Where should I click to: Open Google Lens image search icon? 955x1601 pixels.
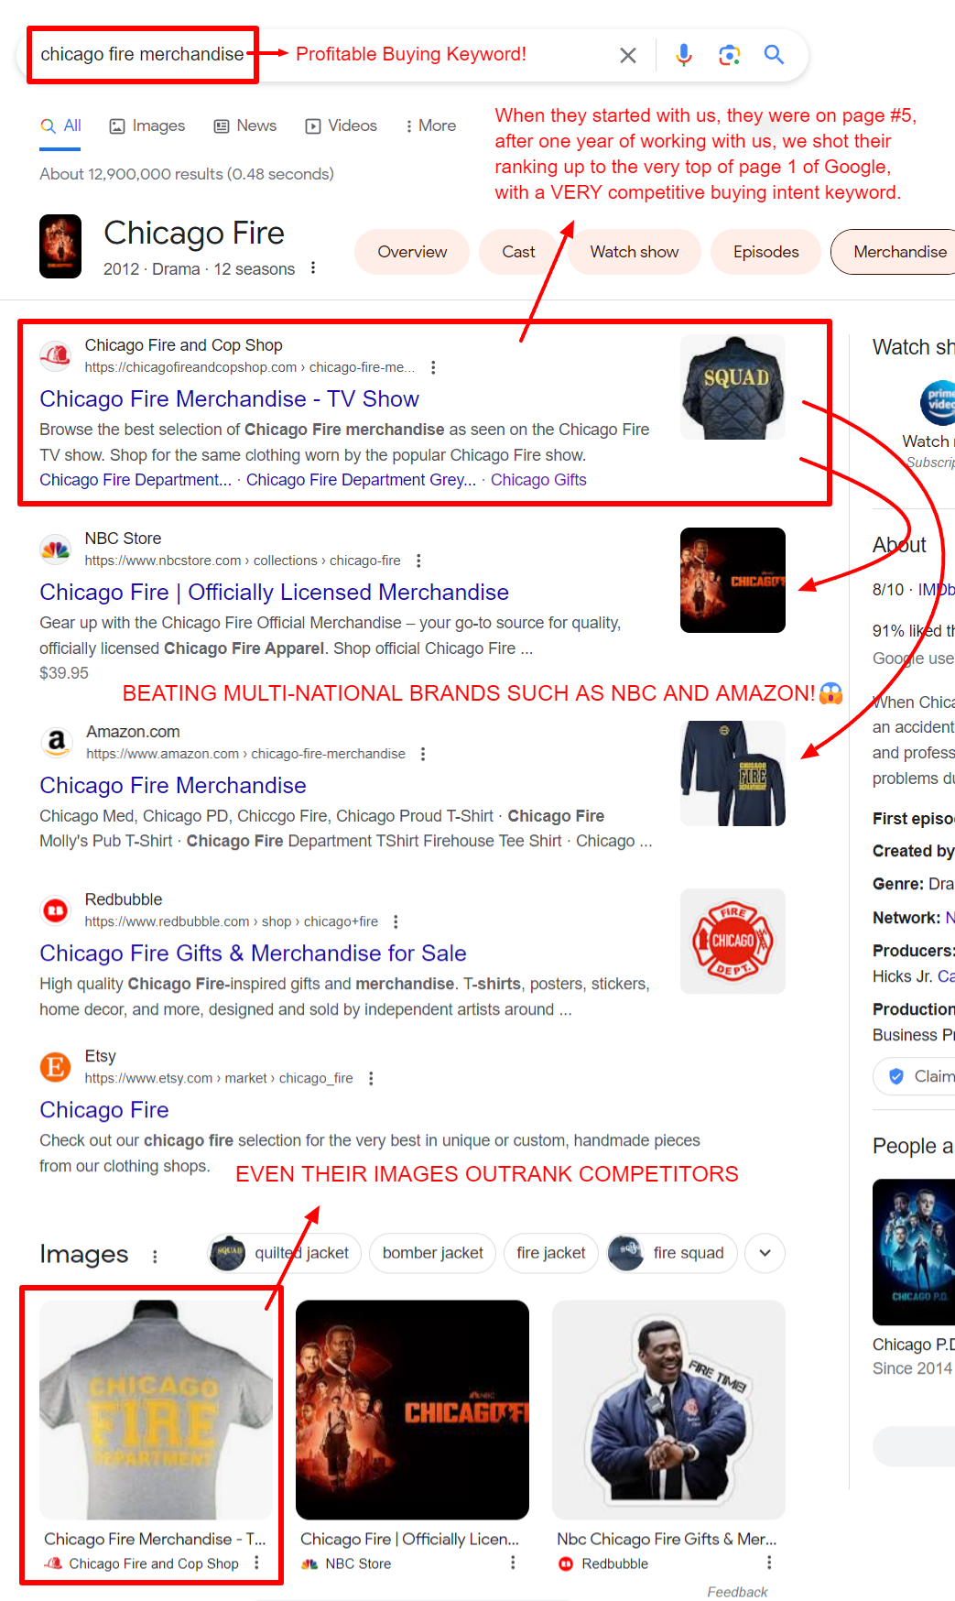point(729,55)
